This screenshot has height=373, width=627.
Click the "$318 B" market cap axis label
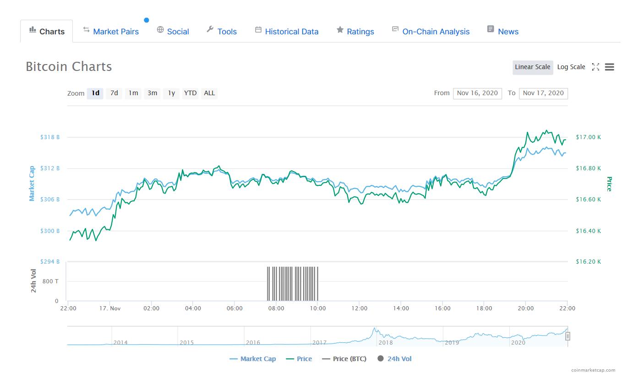(x=50, y=137)
